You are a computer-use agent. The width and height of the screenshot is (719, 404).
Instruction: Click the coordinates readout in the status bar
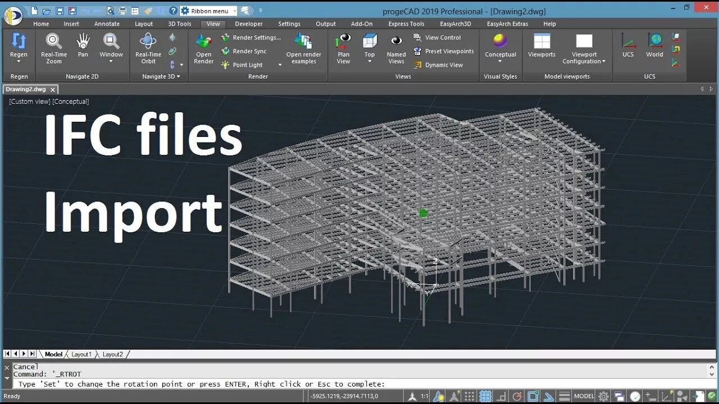point(344,396)
